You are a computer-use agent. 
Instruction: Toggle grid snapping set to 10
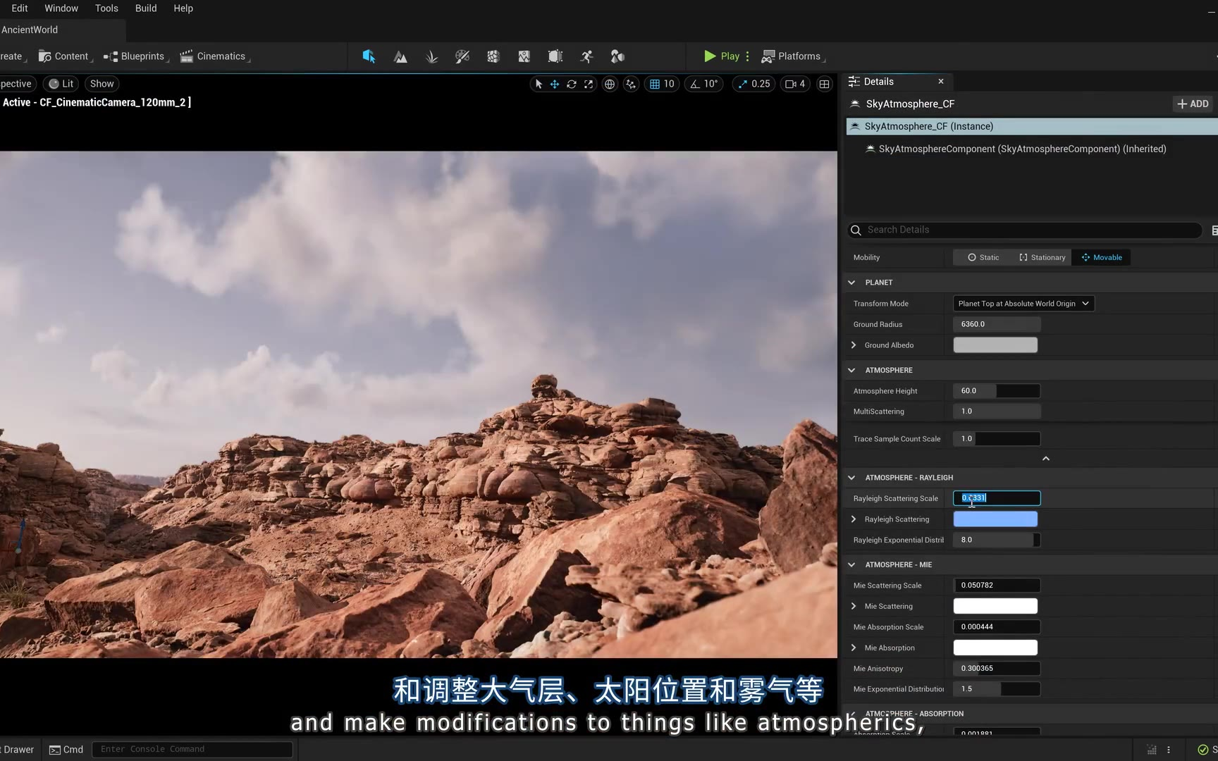point(662,84)
